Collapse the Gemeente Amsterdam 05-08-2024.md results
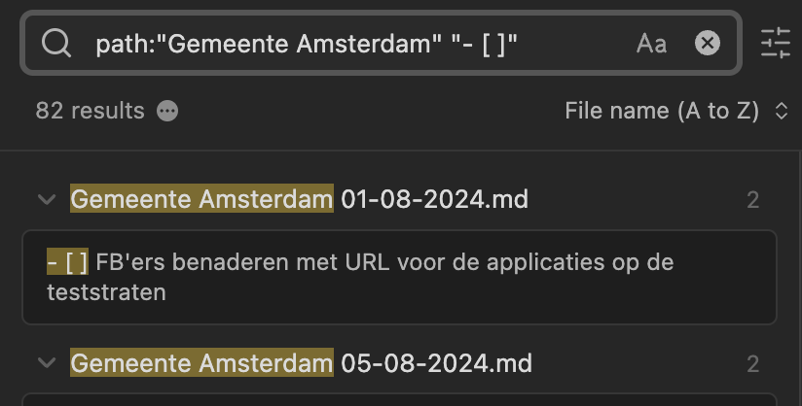 [x=47, y=363]
